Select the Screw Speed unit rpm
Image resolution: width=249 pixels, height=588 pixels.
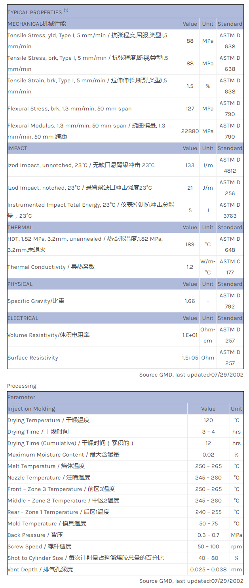pyautogui.click(x=236, y=546)
